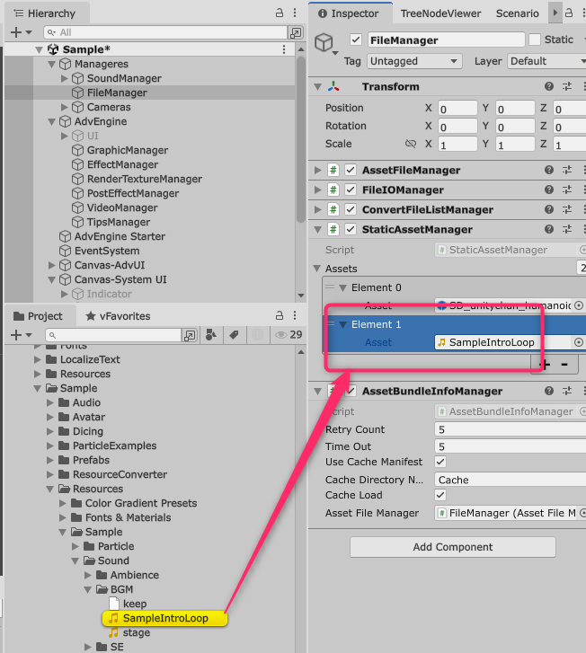Toggle the Cache Load checkbox
The image size is (586, 653).
click(440, 495)
